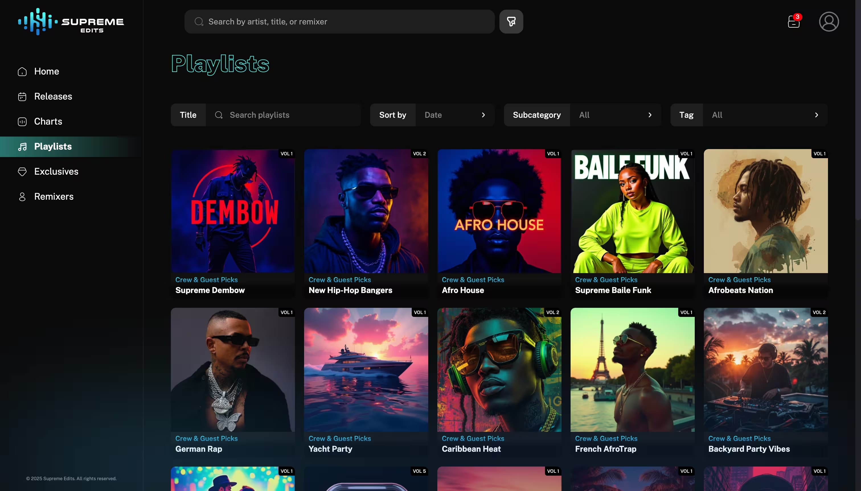Image resolution: width=861 pixels, height=491 pixels.
Task: Select the Home icon in the sidebar
Action: (x=22, y=71)
